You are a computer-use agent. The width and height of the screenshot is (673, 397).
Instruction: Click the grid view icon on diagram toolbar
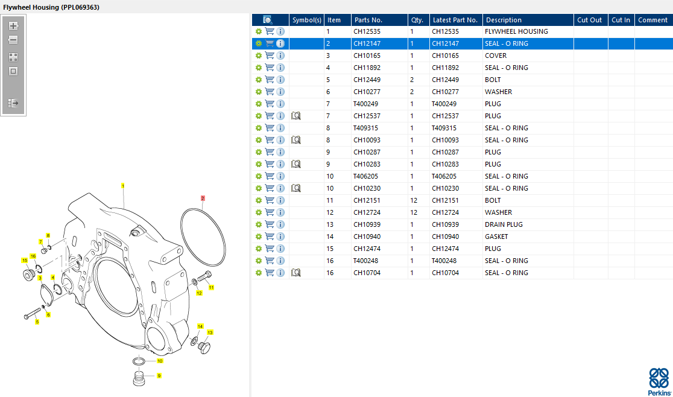13,57
